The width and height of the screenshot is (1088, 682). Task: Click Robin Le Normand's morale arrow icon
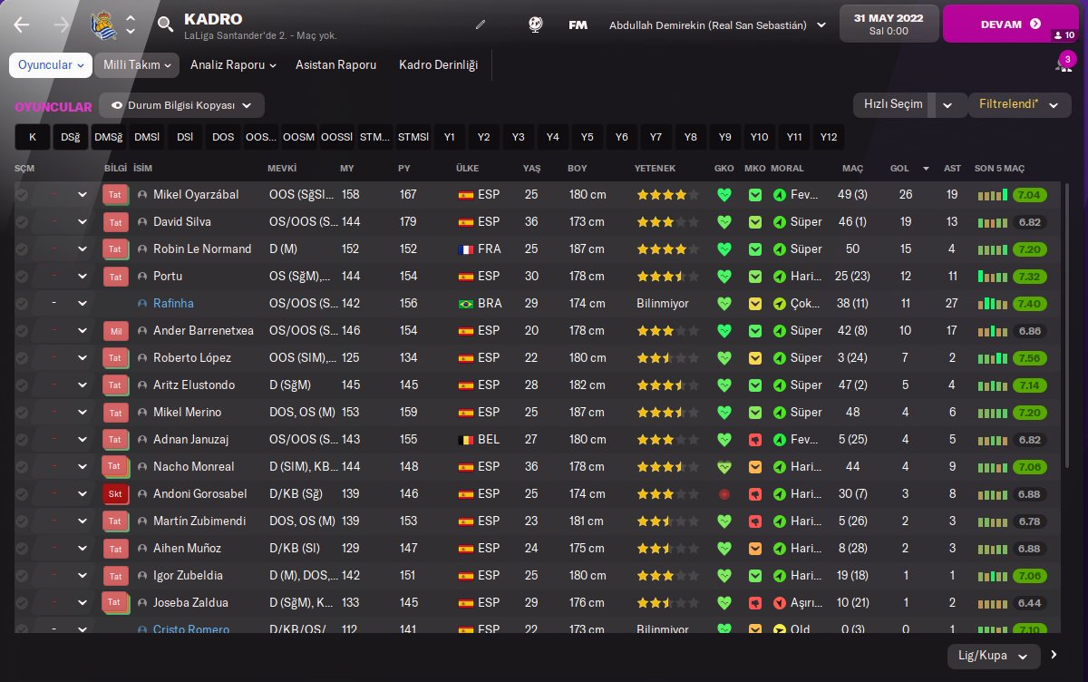pos(779,249)
